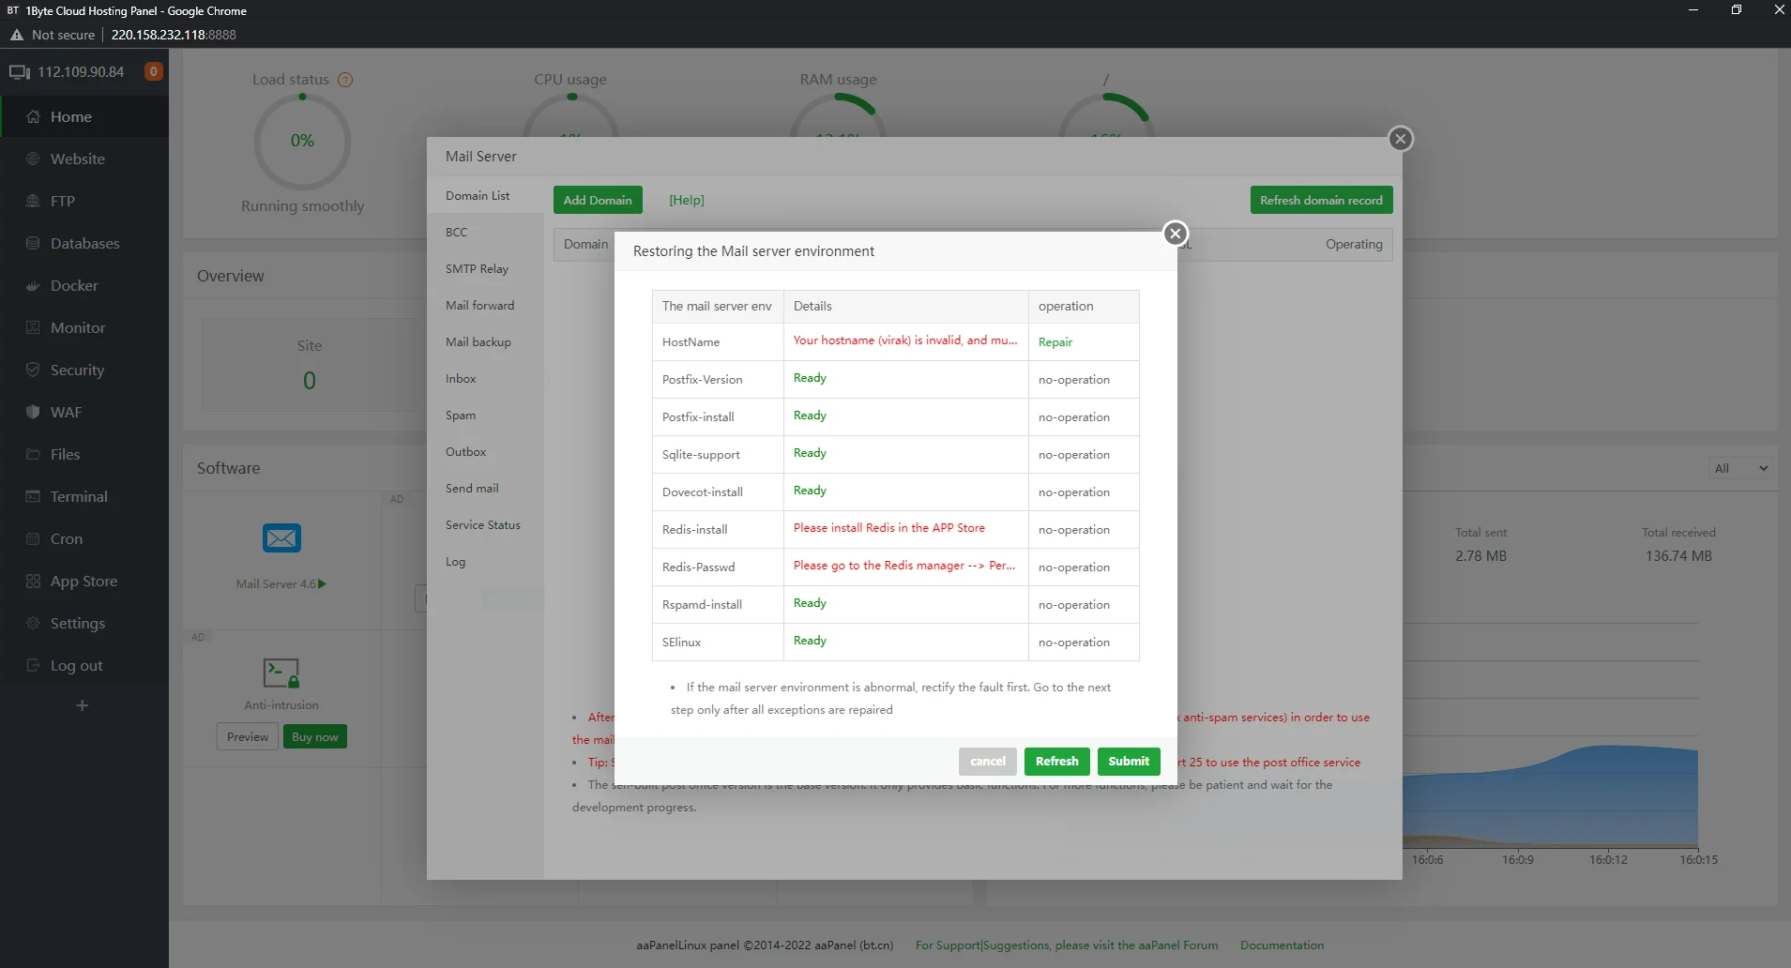
Task: Click the Databases sidebar icon
Action: (33, 243)
